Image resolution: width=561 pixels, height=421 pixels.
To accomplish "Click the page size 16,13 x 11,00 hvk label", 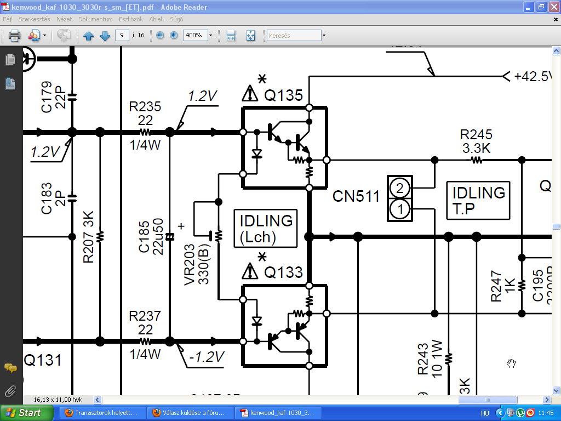I will click(58, 400).
